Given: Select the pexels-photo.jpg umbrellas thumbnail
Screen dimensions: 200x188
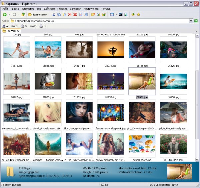Looking at the screenshot, I should [x=142, y=144].
